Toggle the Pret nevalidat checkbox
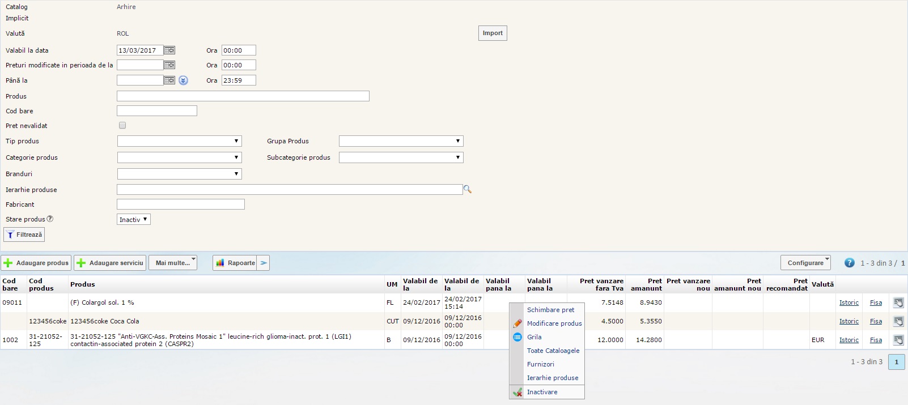908x405 pixels. click(x=122, y=126)
